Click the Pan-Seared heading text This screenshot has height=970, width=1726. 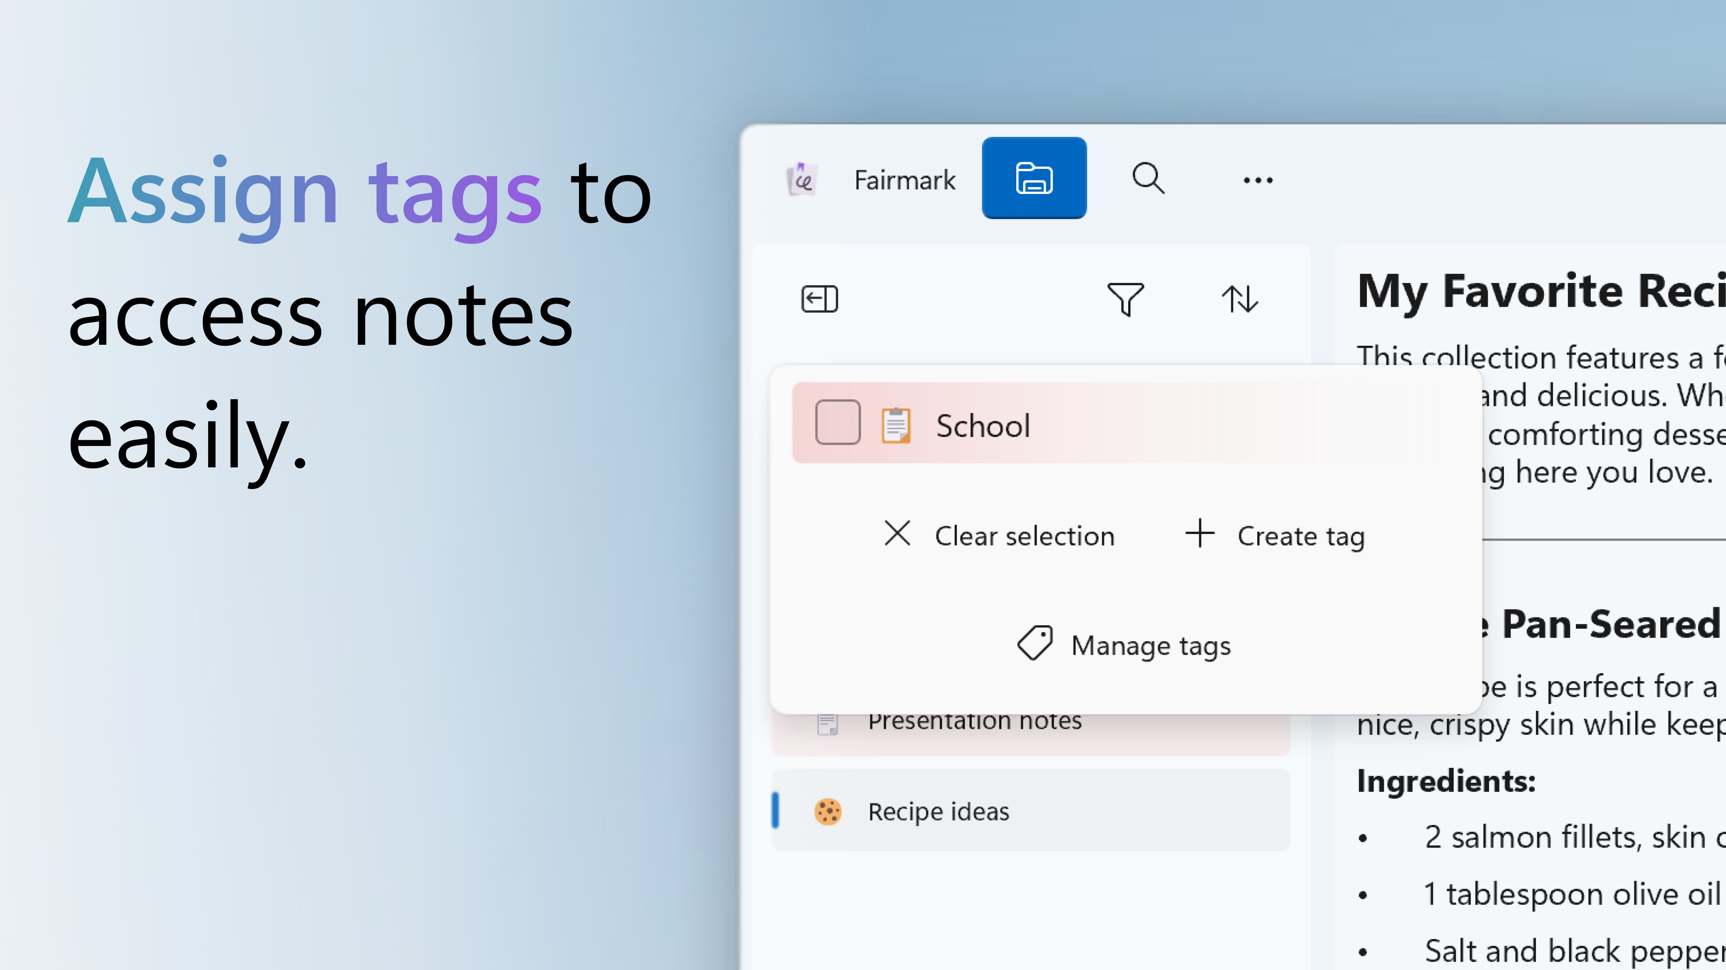pyautogui.click(x=1611, y=625)
